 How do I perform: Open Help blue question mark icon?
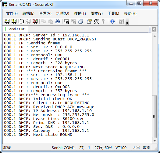[x=112, y=21]
